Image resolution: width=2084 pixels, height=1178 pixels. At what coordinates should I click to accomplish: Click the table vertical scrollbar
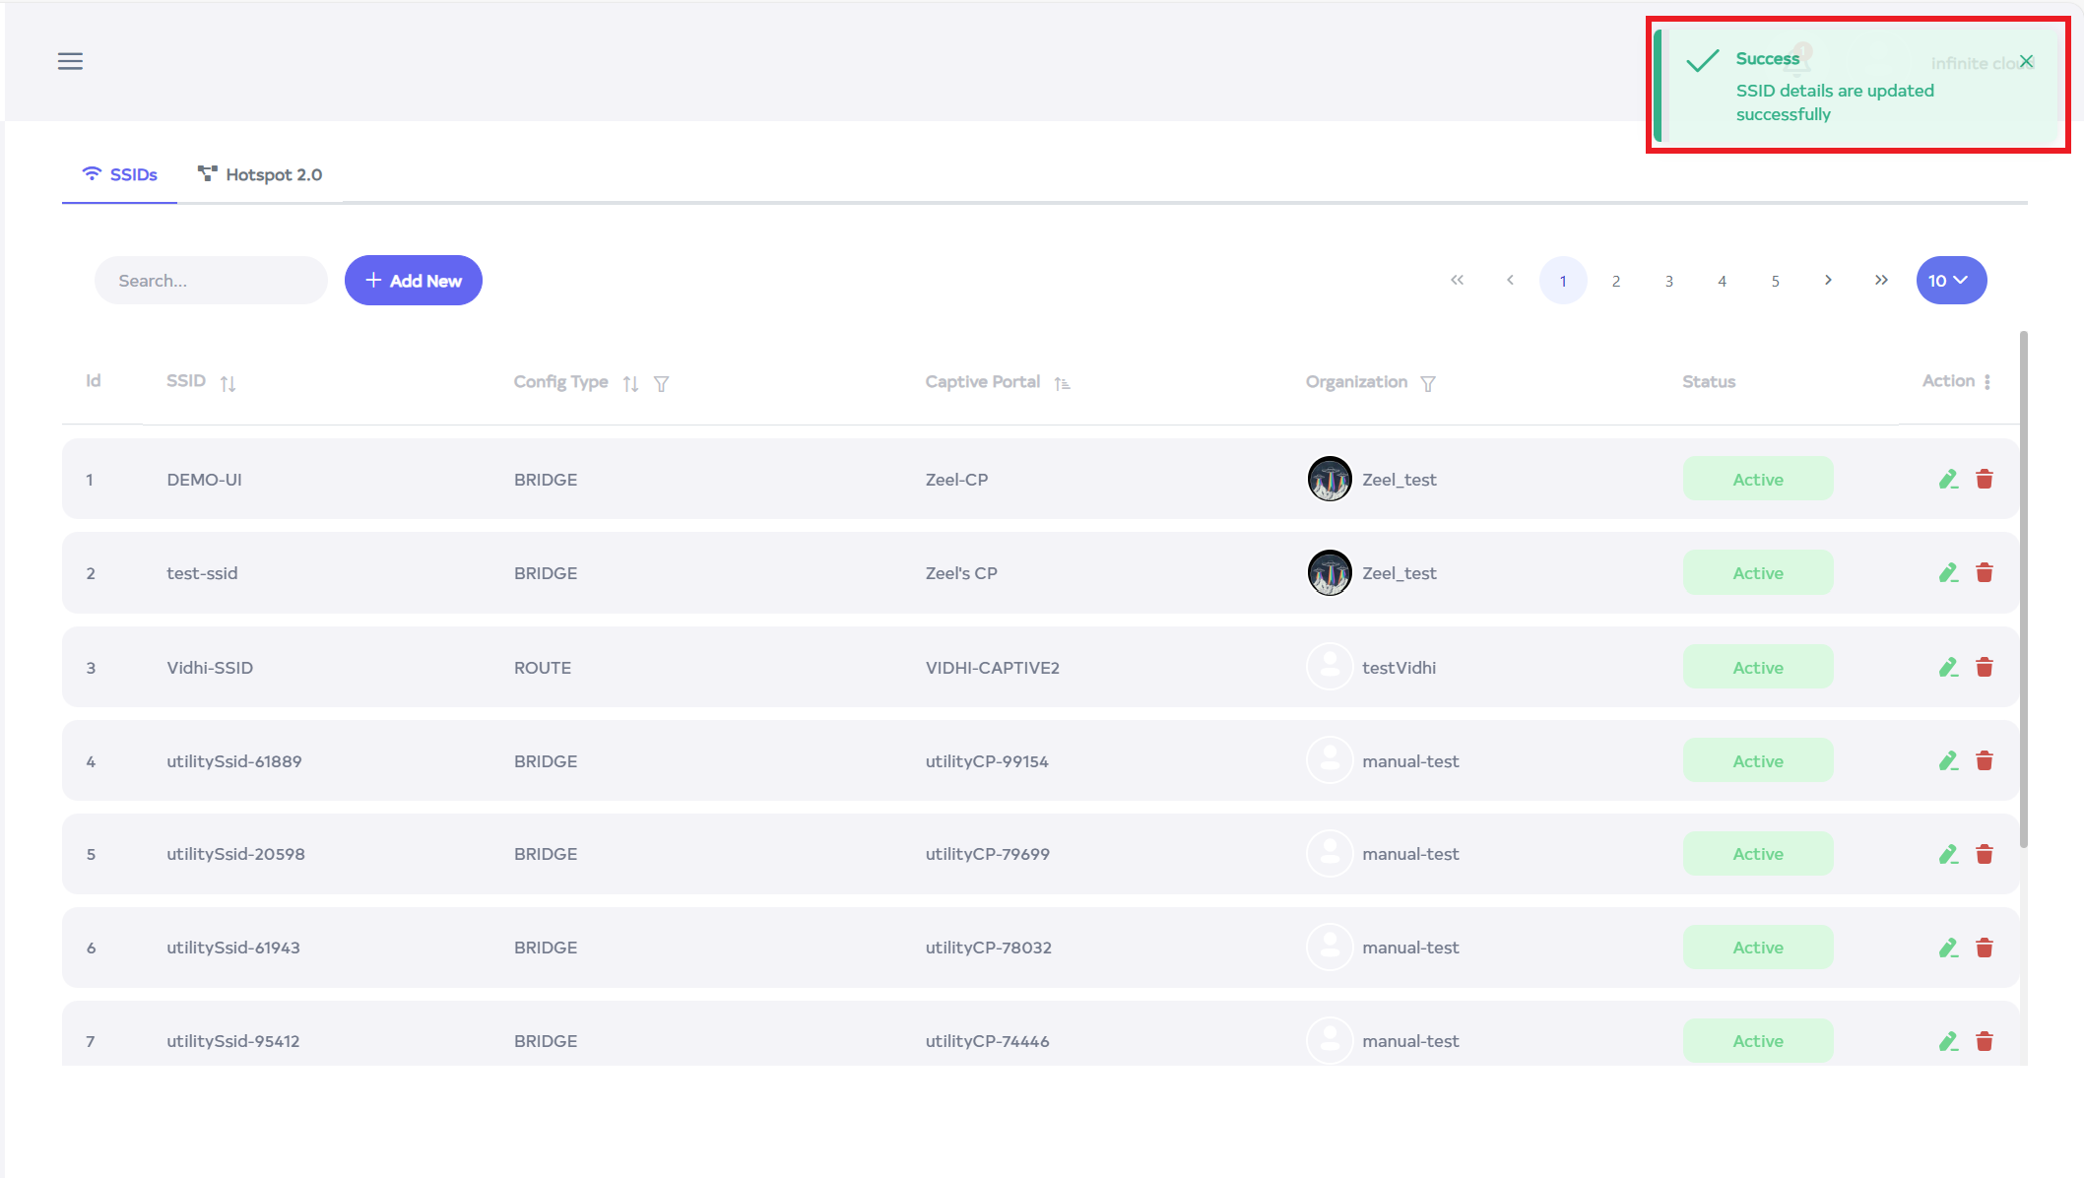pos(2023,591)
